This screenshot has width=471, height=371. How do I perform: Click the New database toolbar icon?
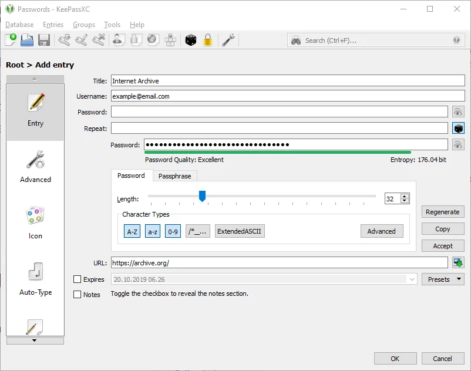click(11, 40)
